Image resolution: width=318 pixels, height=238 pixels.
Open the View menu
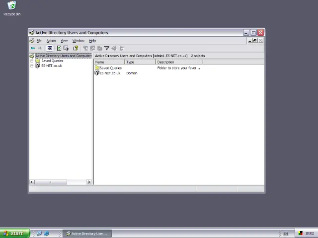tap(64, 41)
